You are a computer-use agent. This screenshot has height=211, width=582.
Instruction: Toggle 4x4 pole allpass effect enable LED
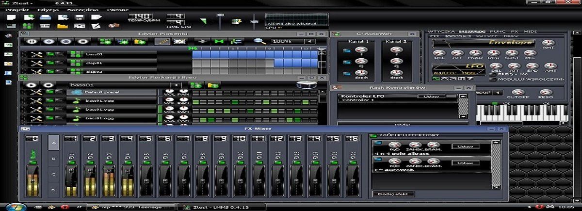point(378,143)
